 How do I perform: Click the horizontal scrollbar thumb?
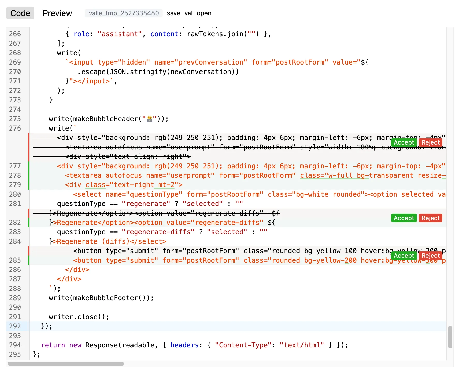pos(66,363)
